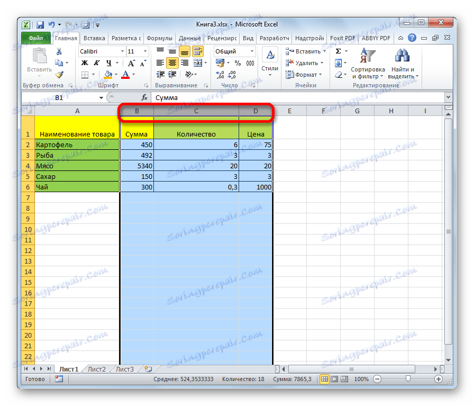Viewport: 474px width, 406px height.
Task: Open the font color А dropdown arrow
Action: (133, 75)
